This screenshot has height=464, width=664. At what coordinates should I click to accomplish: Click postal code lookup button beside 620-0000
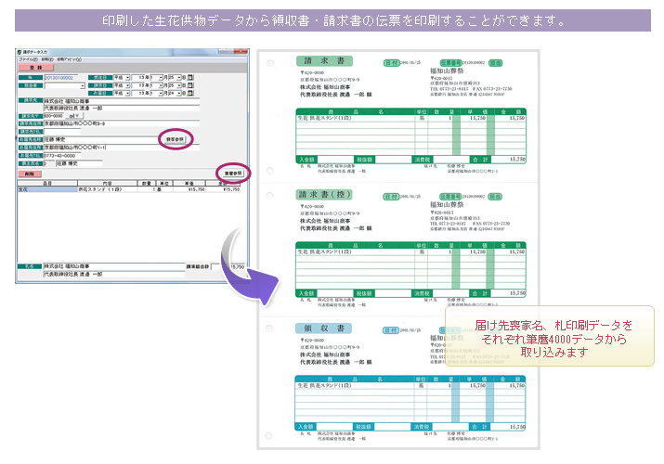click(78, 117)
